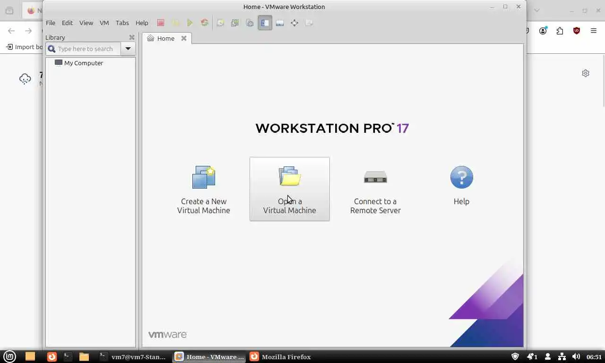Click the Show Desktop taskbar icon
Image resolution: width=605 pixels, height=363 pixels.
tap(30, 356)
